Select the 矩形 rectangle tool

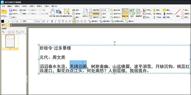point(185,17)
